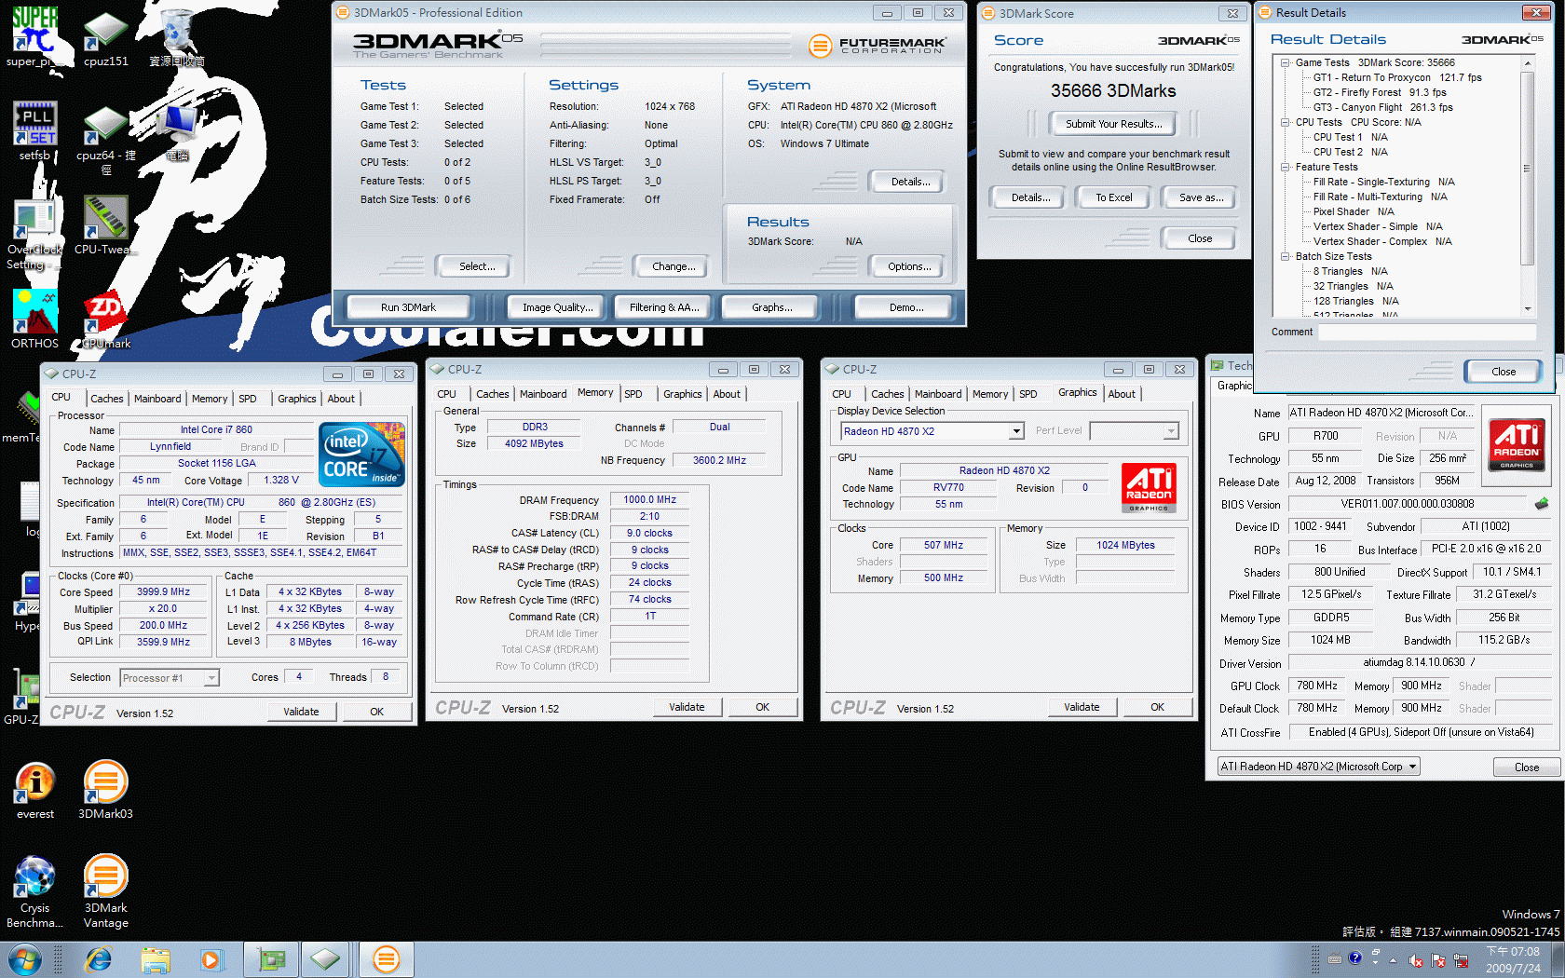Collapse the Feature Tests tree node

coord(1286,168)
